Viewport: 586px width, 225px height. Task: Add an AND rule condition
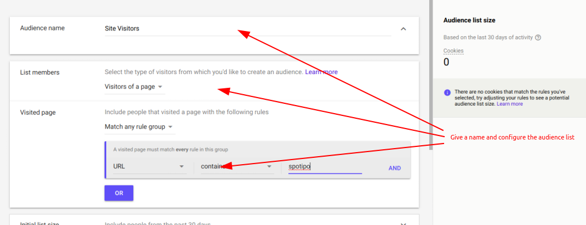(x=395, y=168)
